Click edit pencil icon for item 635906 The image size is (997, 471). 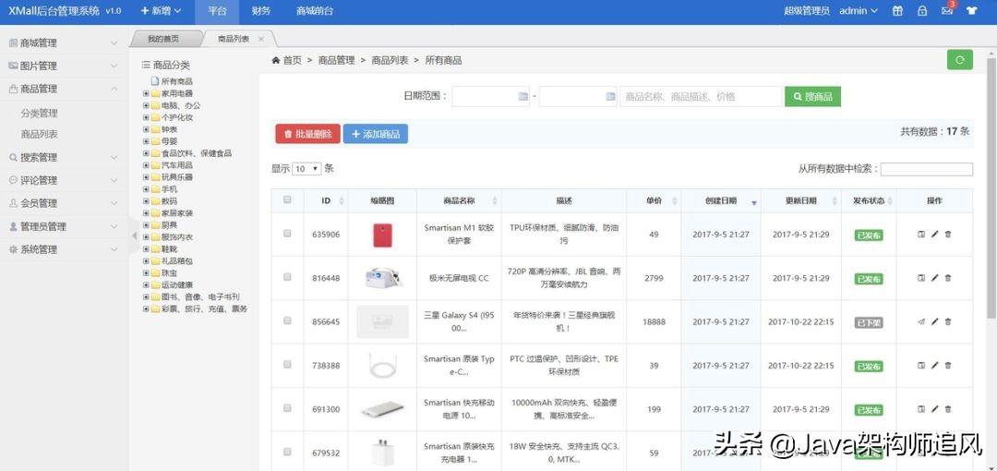coord(934,235)
